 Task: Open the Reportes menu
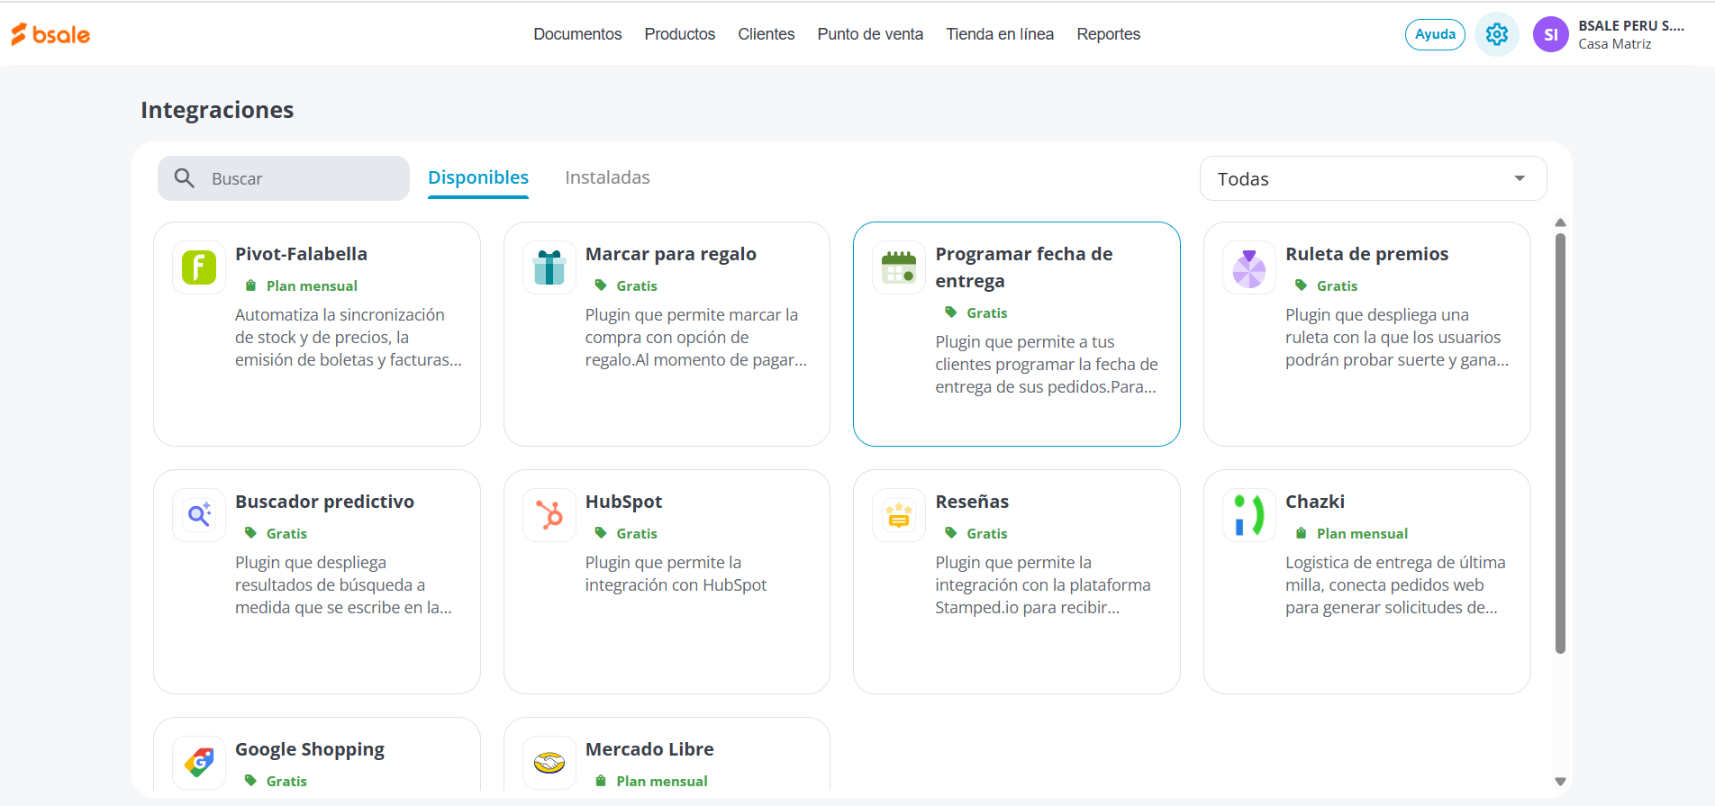pyautogui.click(x=1109, y=34)
